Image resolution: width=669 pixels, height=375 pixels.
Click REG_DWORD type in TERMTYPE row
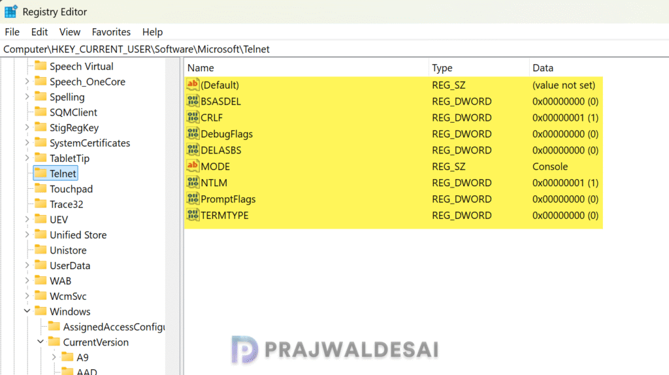[462, 216]
